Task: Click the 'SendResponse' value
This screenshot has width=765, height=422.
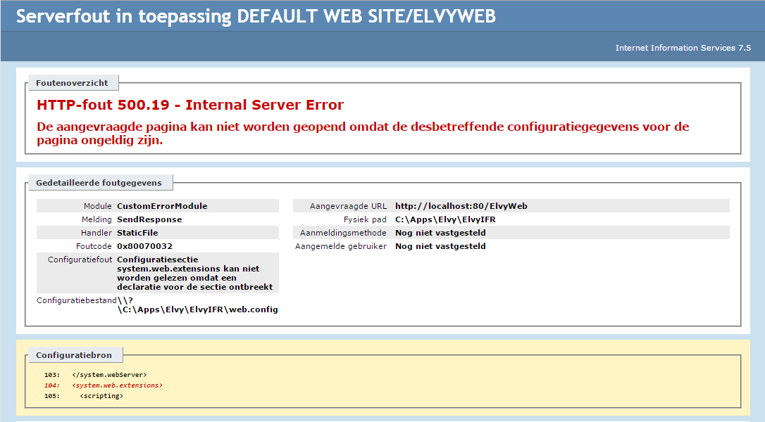Action: pos(149,219)
